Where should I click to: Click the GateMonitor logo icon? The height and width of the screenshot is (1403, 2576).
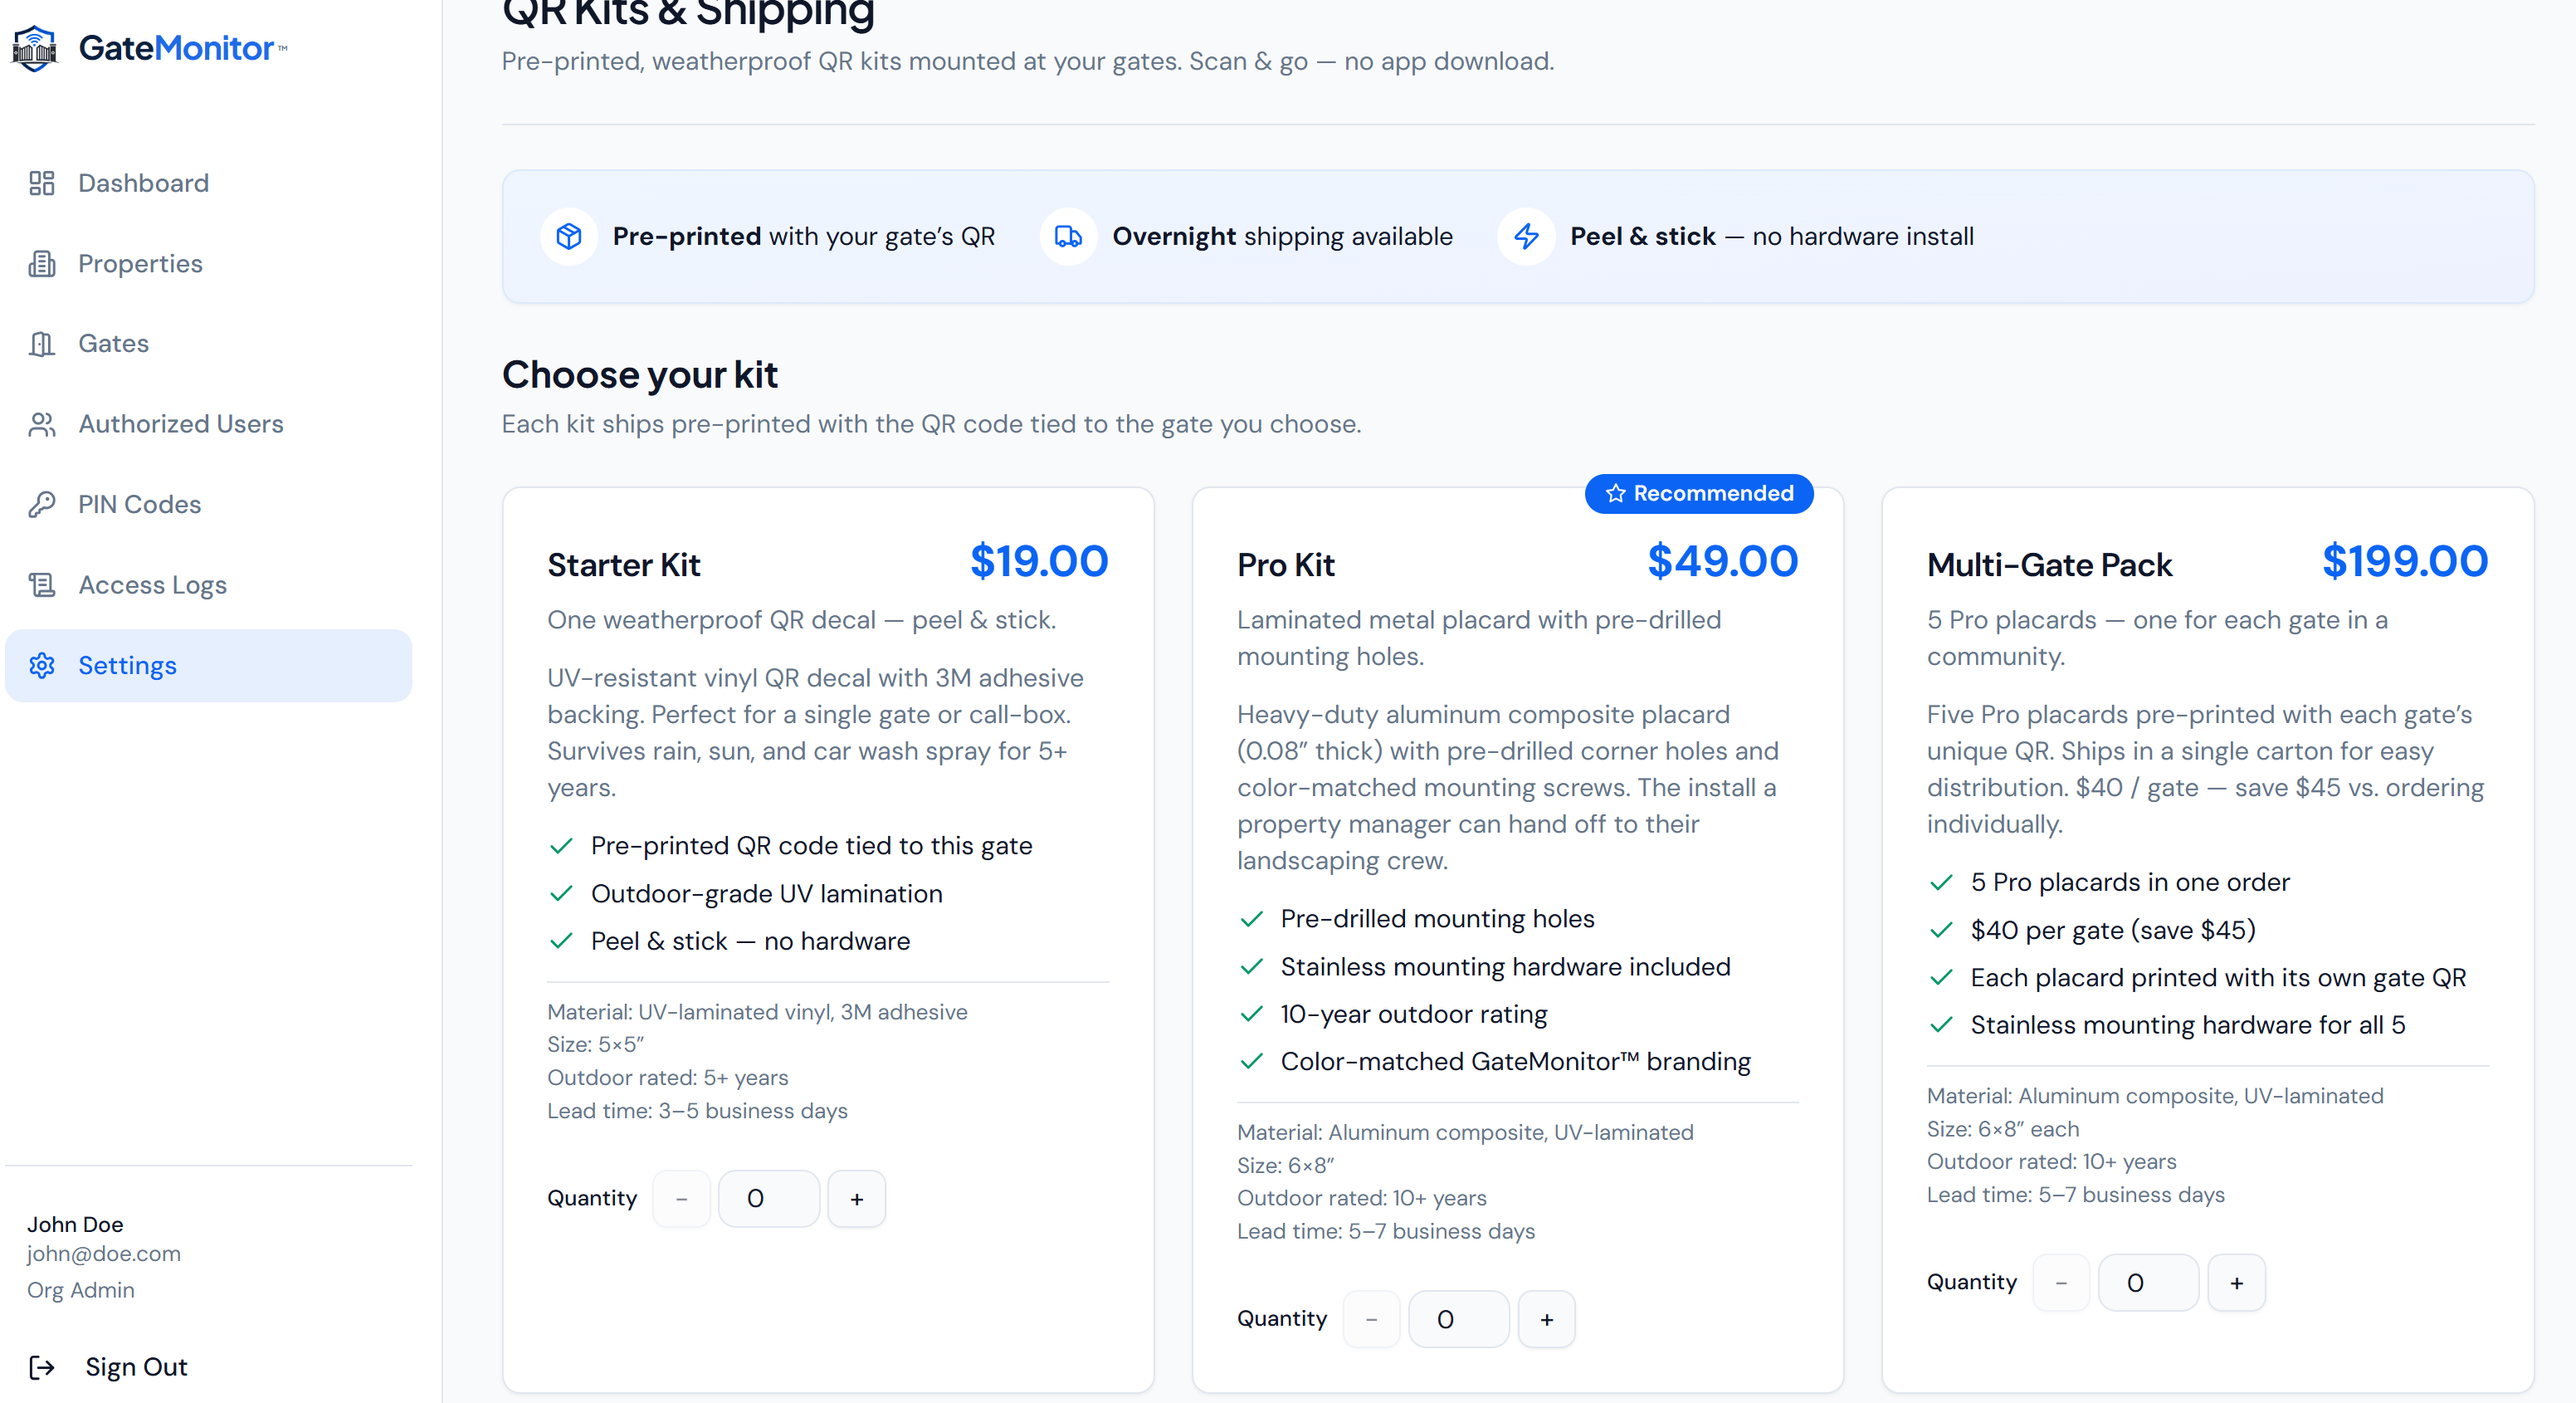click(x=35, y=48)
